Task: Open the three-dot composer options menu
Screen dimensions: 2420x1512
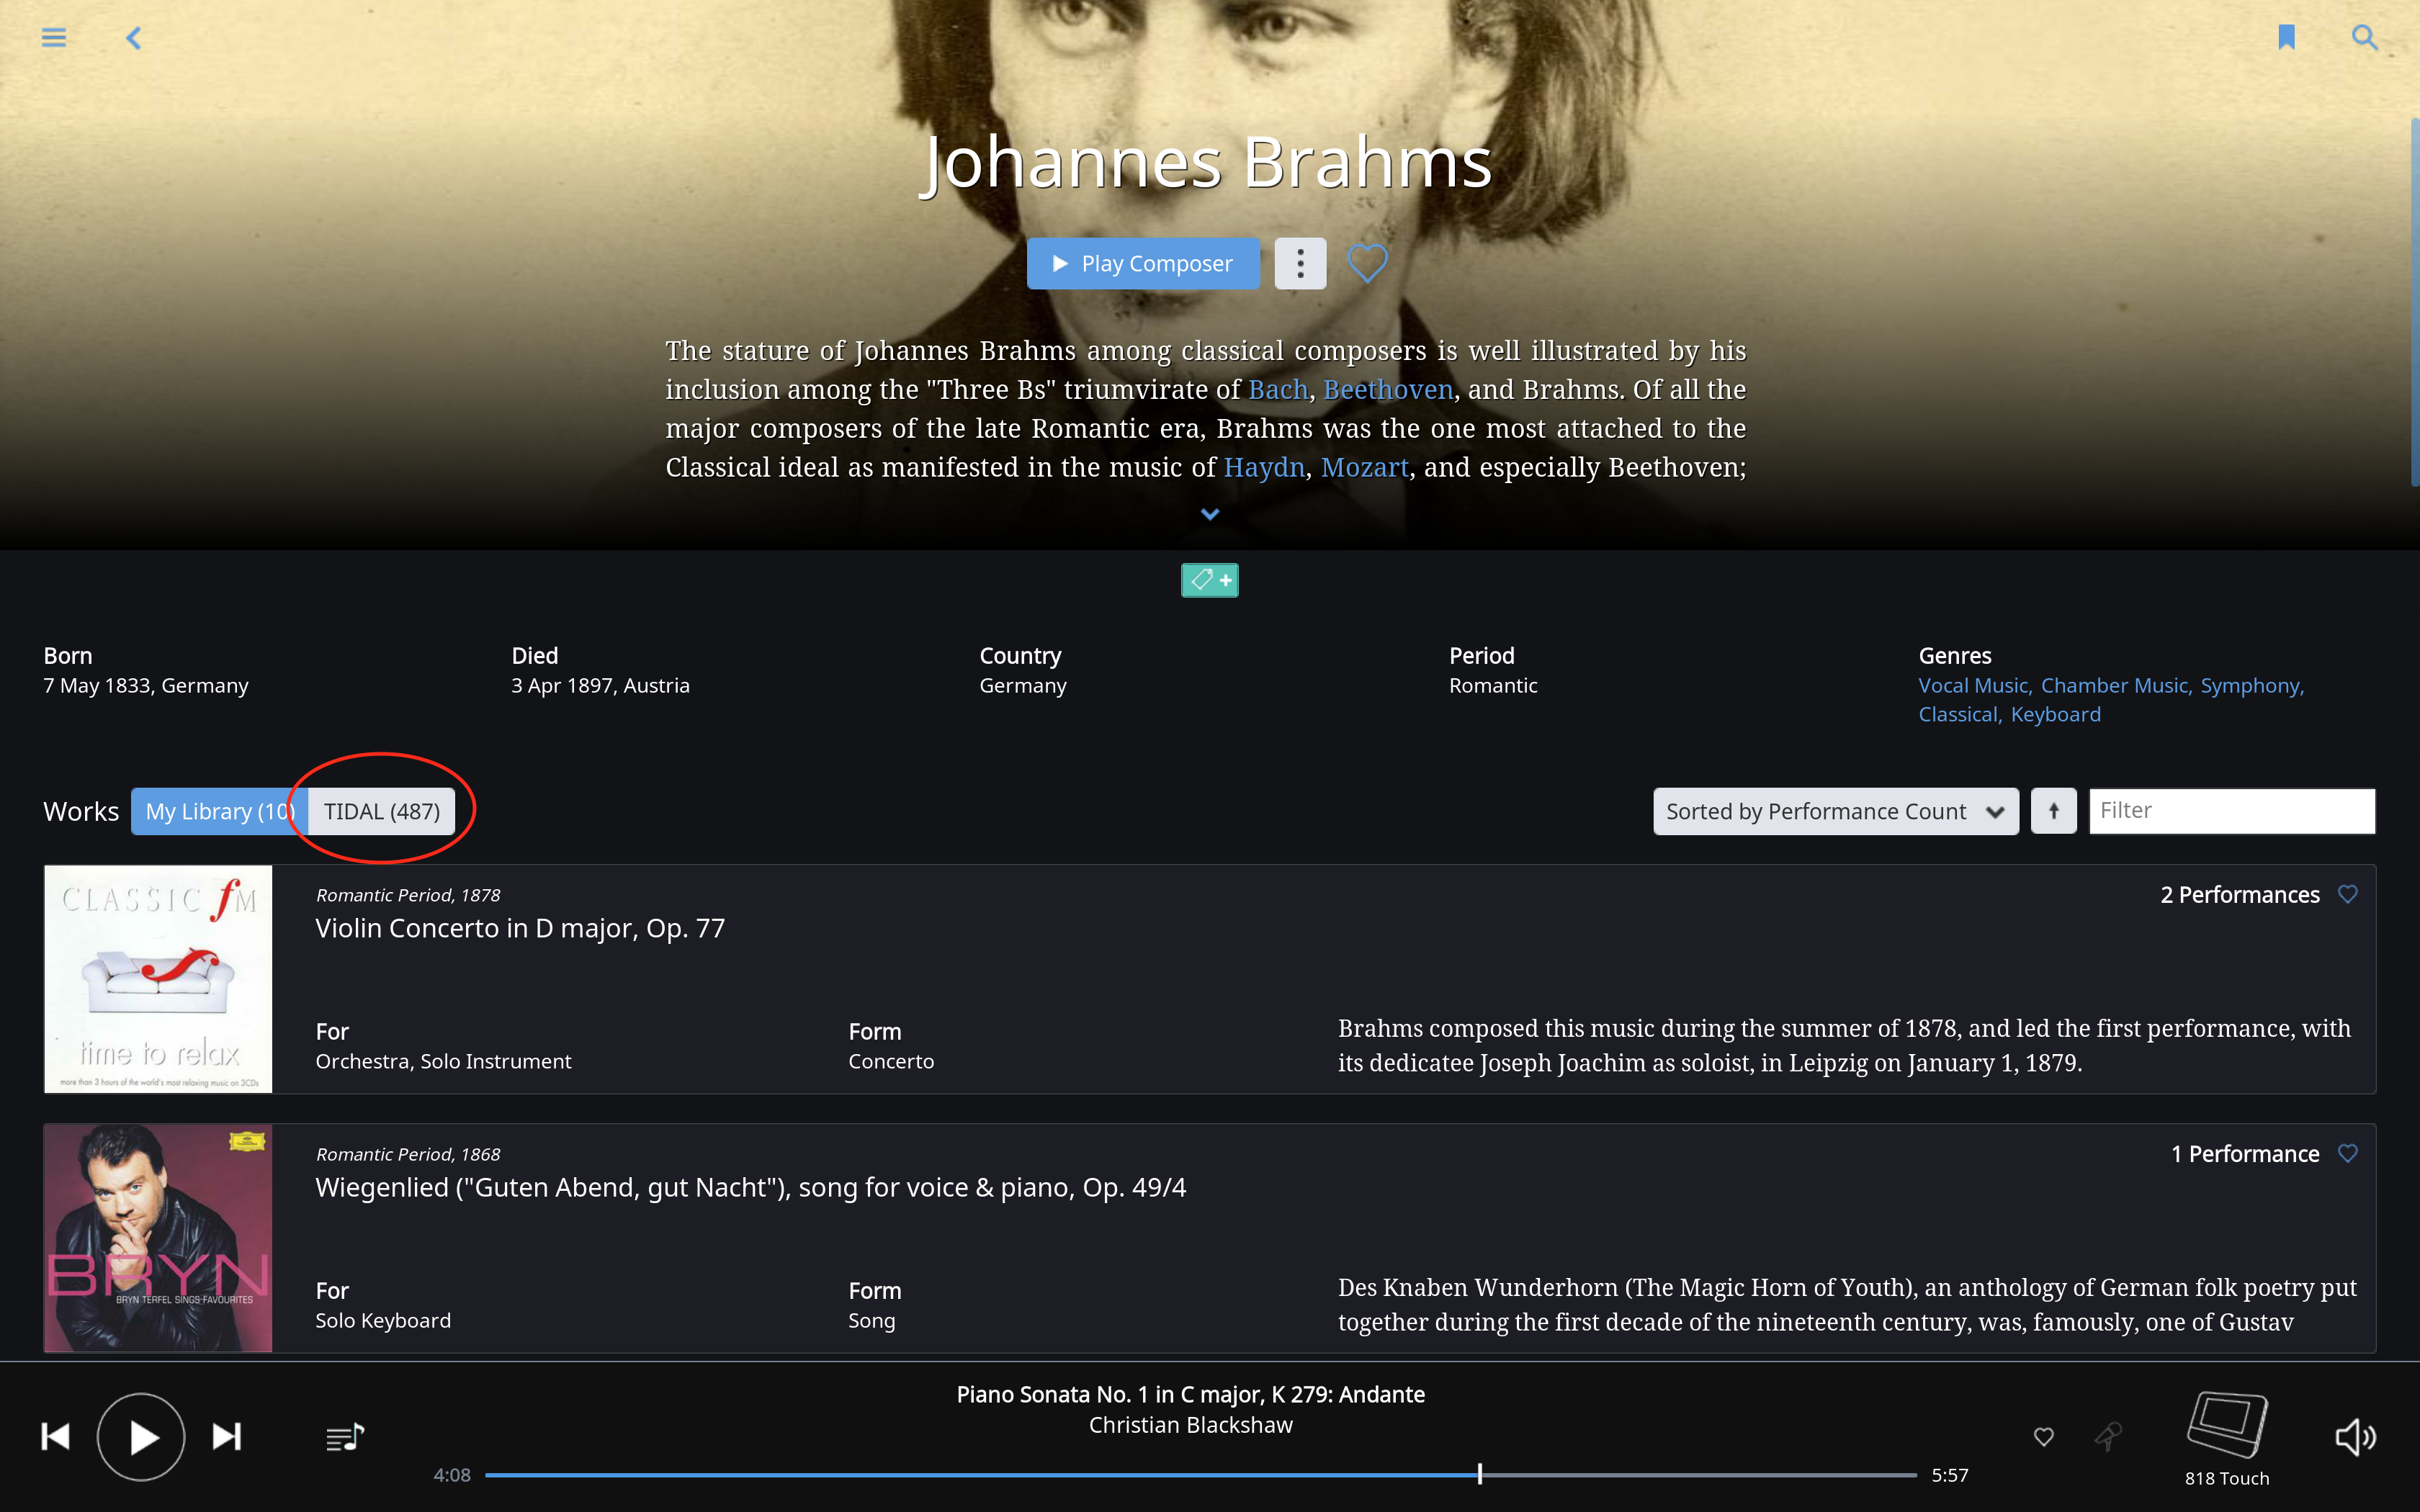Action: click(1300, 263)
